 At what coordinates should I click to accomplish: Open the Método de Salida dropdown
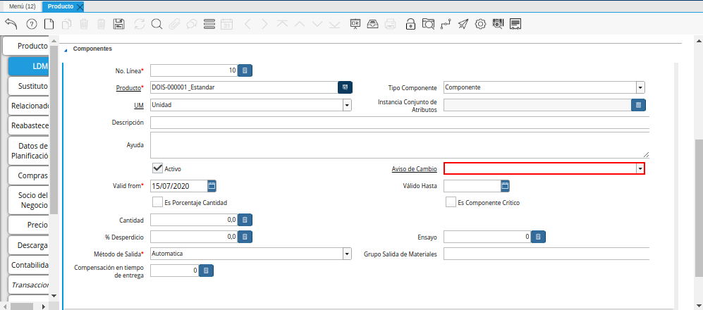pyautogui.click(x=346, y=254)
